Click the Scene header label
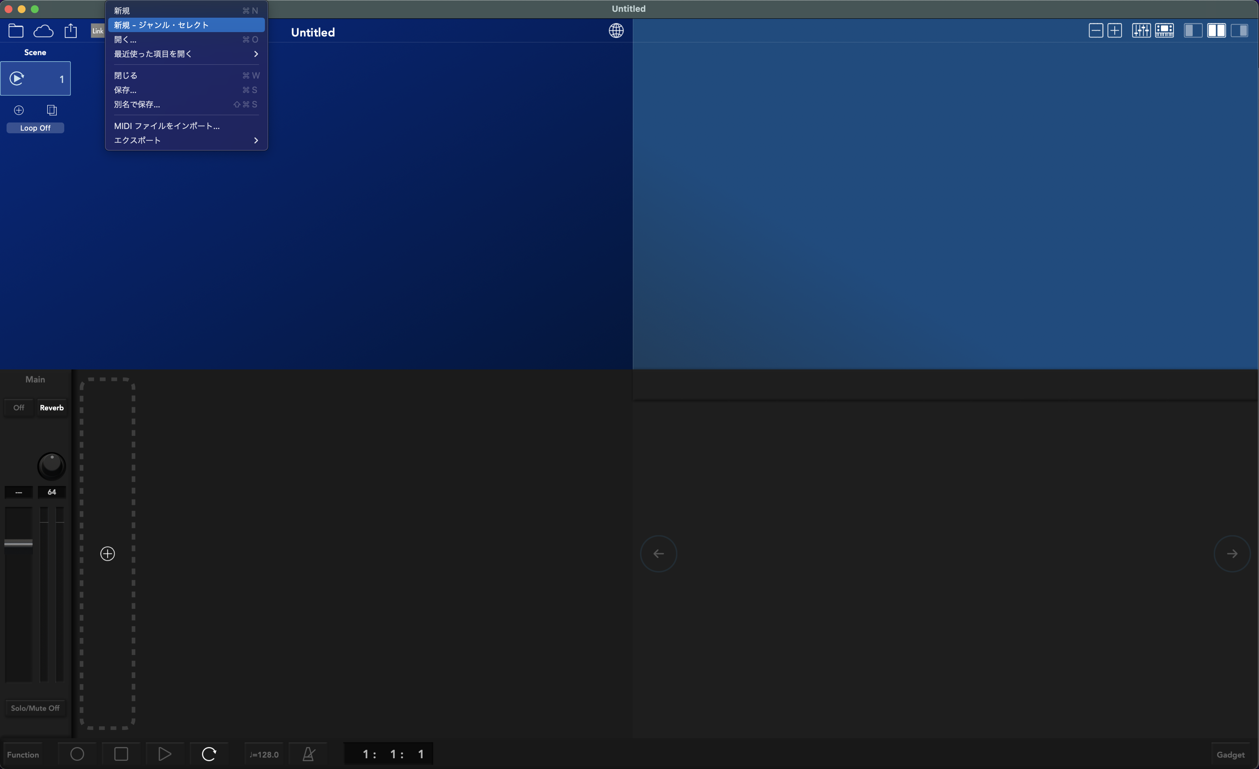This screenshot has height=769, width=1259. (35, 52)
